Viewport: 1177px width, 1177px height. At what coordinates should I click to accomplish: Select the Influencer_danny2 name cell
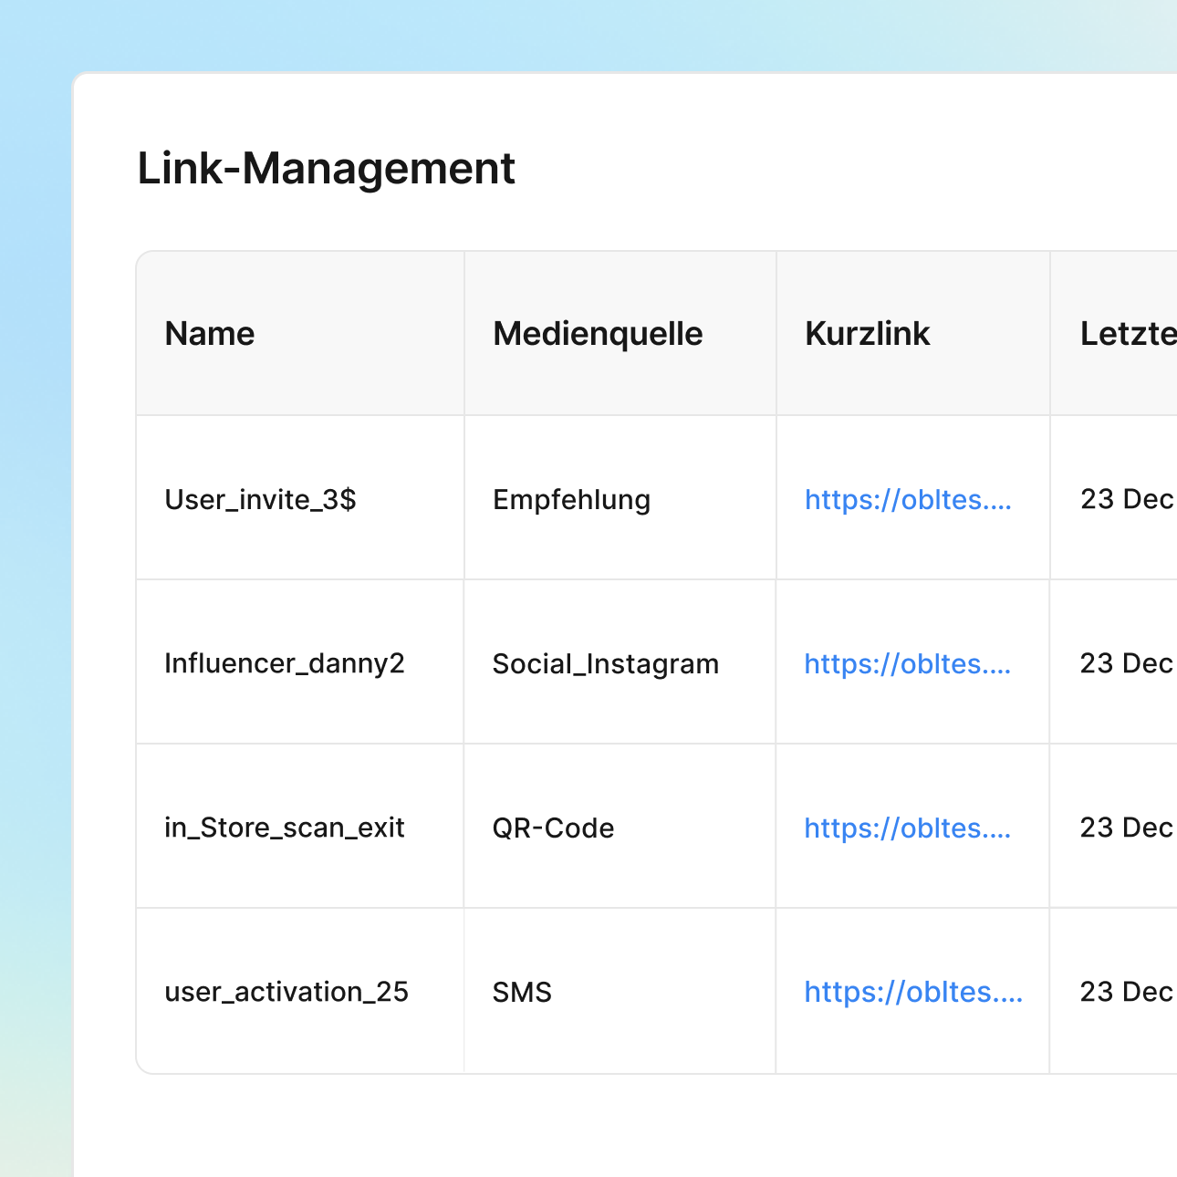coord(284,664)
